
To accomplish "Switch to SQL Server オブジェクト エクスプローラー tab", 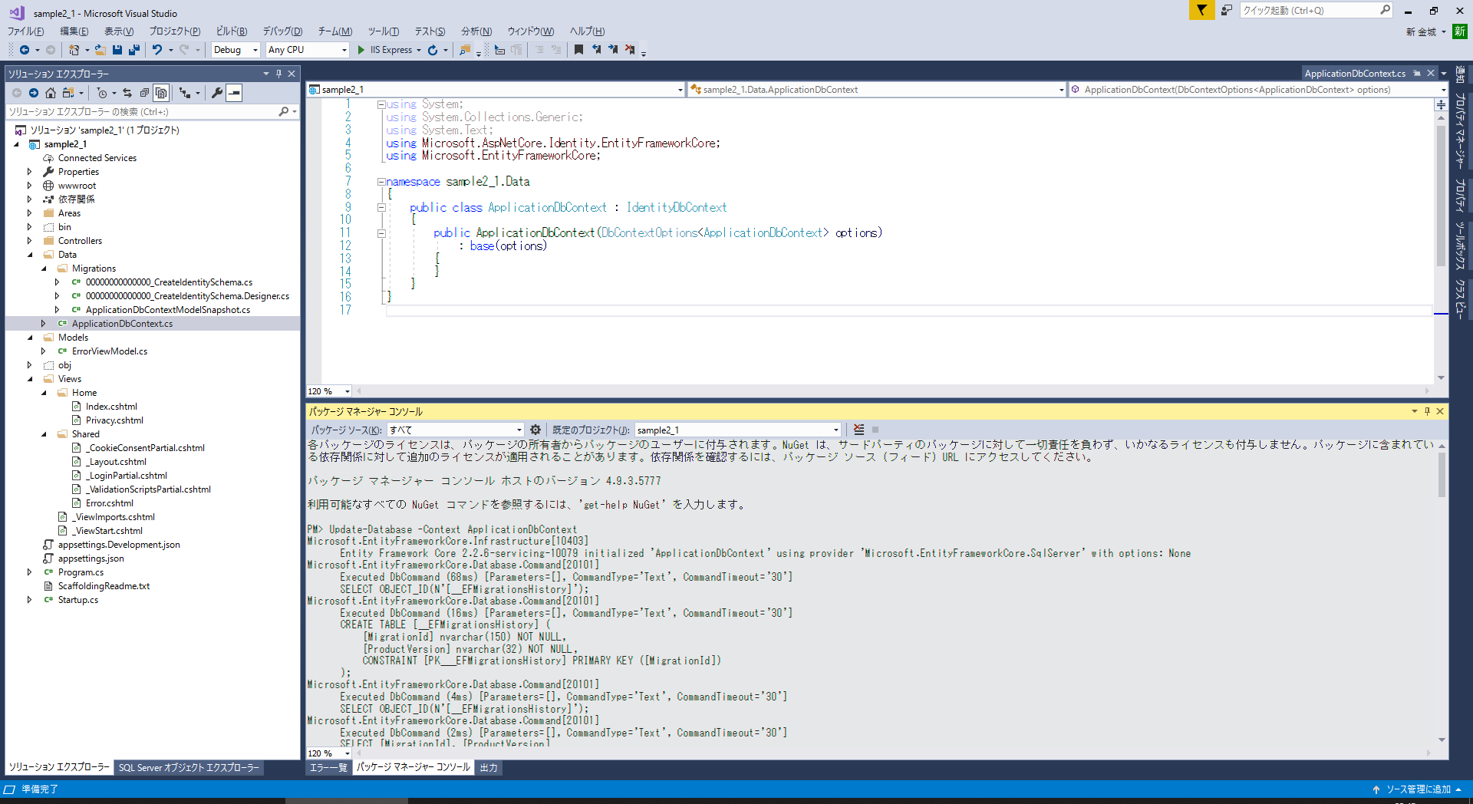I will click(x=189, y=767).
